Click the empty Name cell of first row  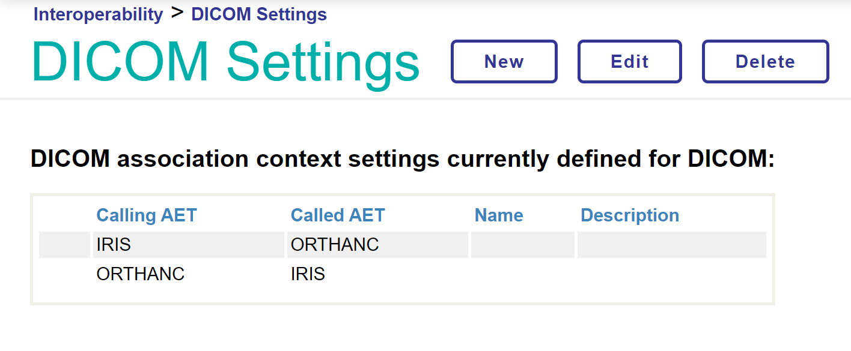[x=522, y=245]
